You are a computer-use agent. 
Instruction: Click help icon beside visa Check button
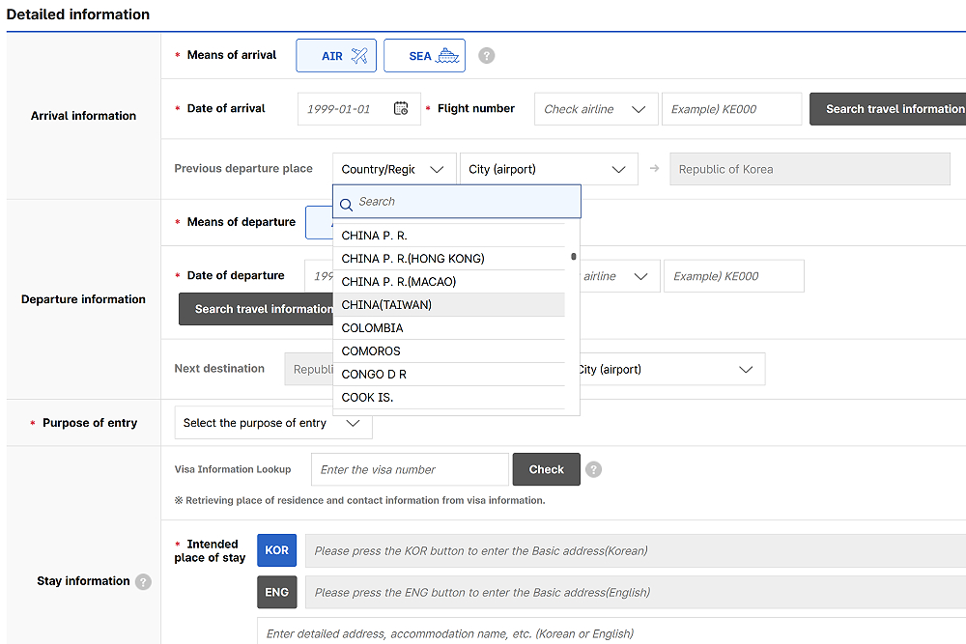coord(594,469)
